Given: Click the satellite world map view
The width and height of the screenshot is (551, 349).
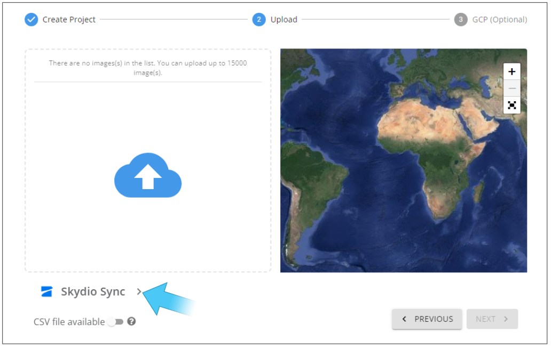Looking at the screenshot, I should click(x=404, y=160).
